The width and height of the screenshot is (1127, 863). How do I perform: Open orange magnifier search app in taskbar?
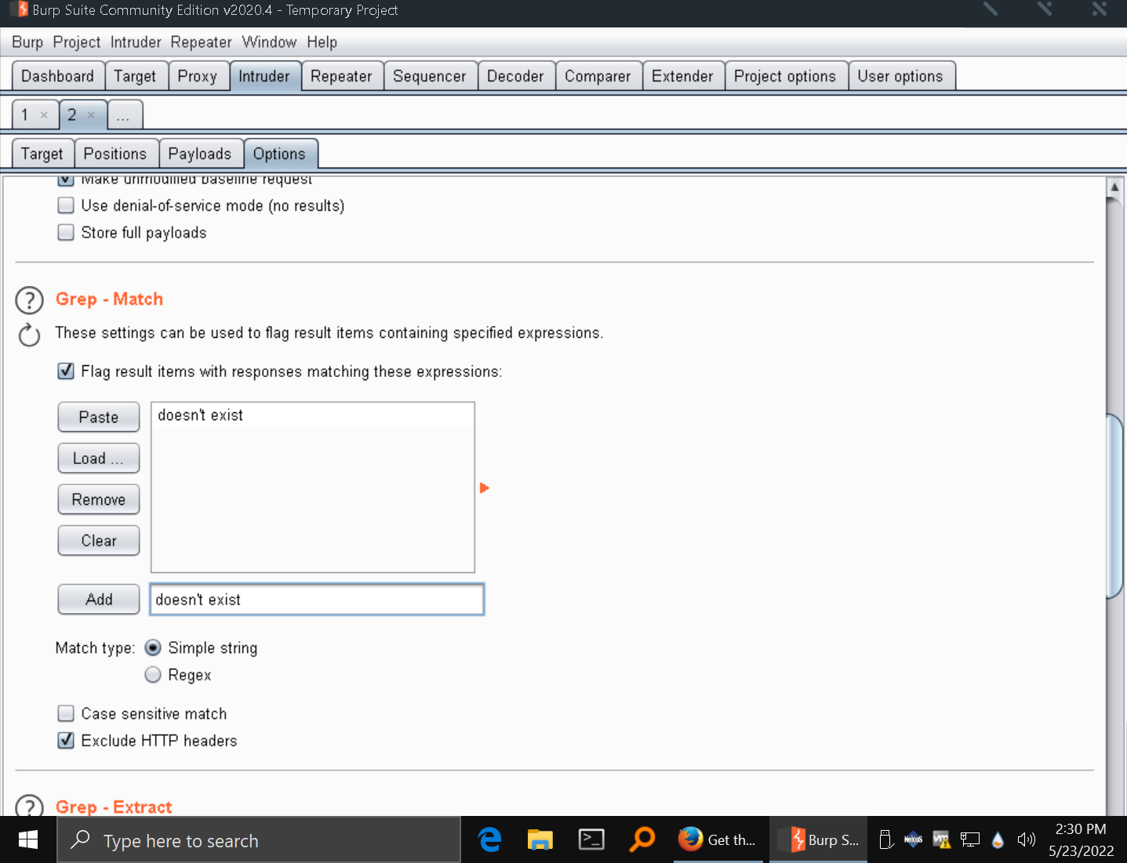[x=642, y=840]
